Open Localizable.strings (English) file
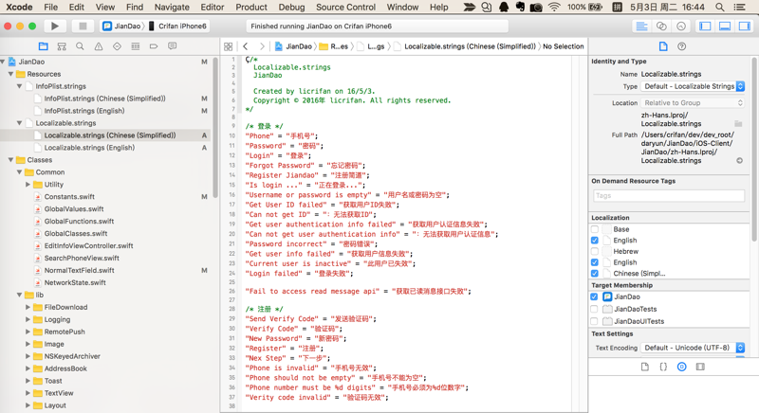This screenshot has width=759, height=413. pyautogui.click(x=89, y=148)
